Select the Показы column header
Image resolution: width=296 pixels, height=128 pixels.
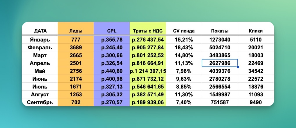220,30
